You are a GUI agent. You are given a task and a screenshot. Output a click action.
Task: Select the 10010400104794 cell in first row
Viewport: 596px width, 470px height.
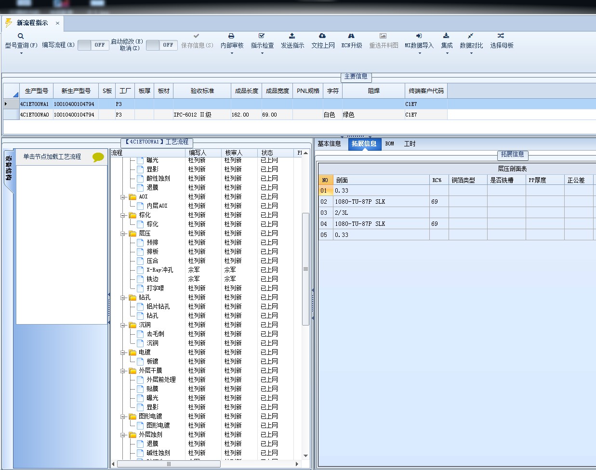[x=75, y=104]
